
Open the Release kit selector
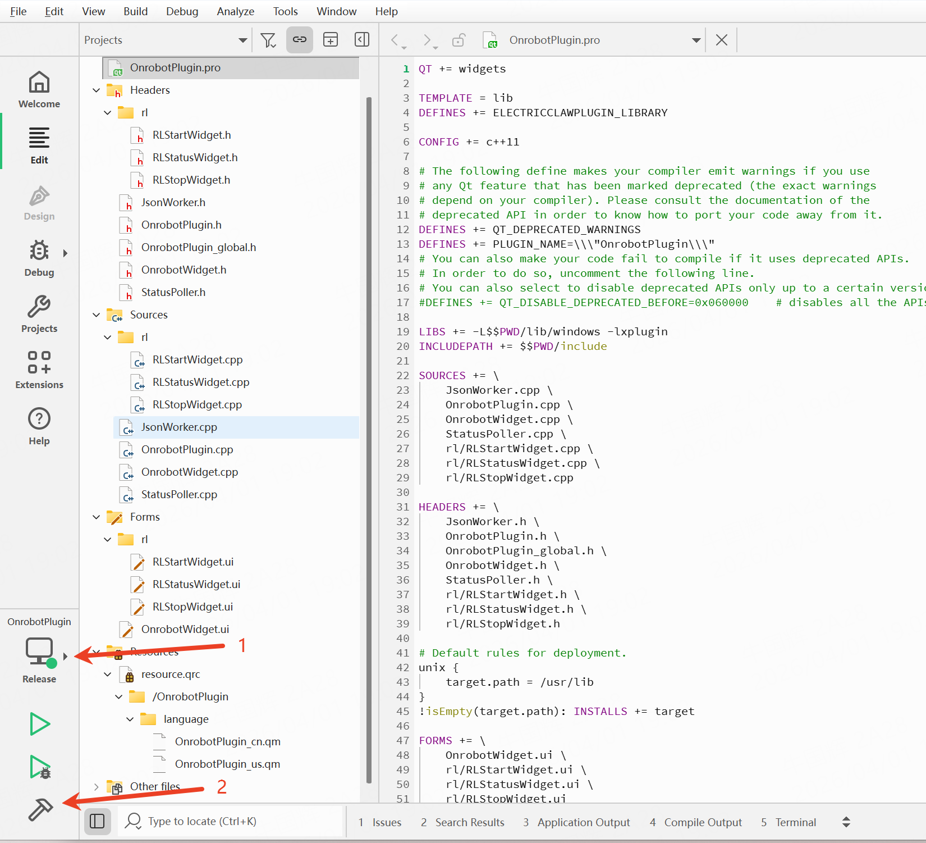tap(39, 660)
